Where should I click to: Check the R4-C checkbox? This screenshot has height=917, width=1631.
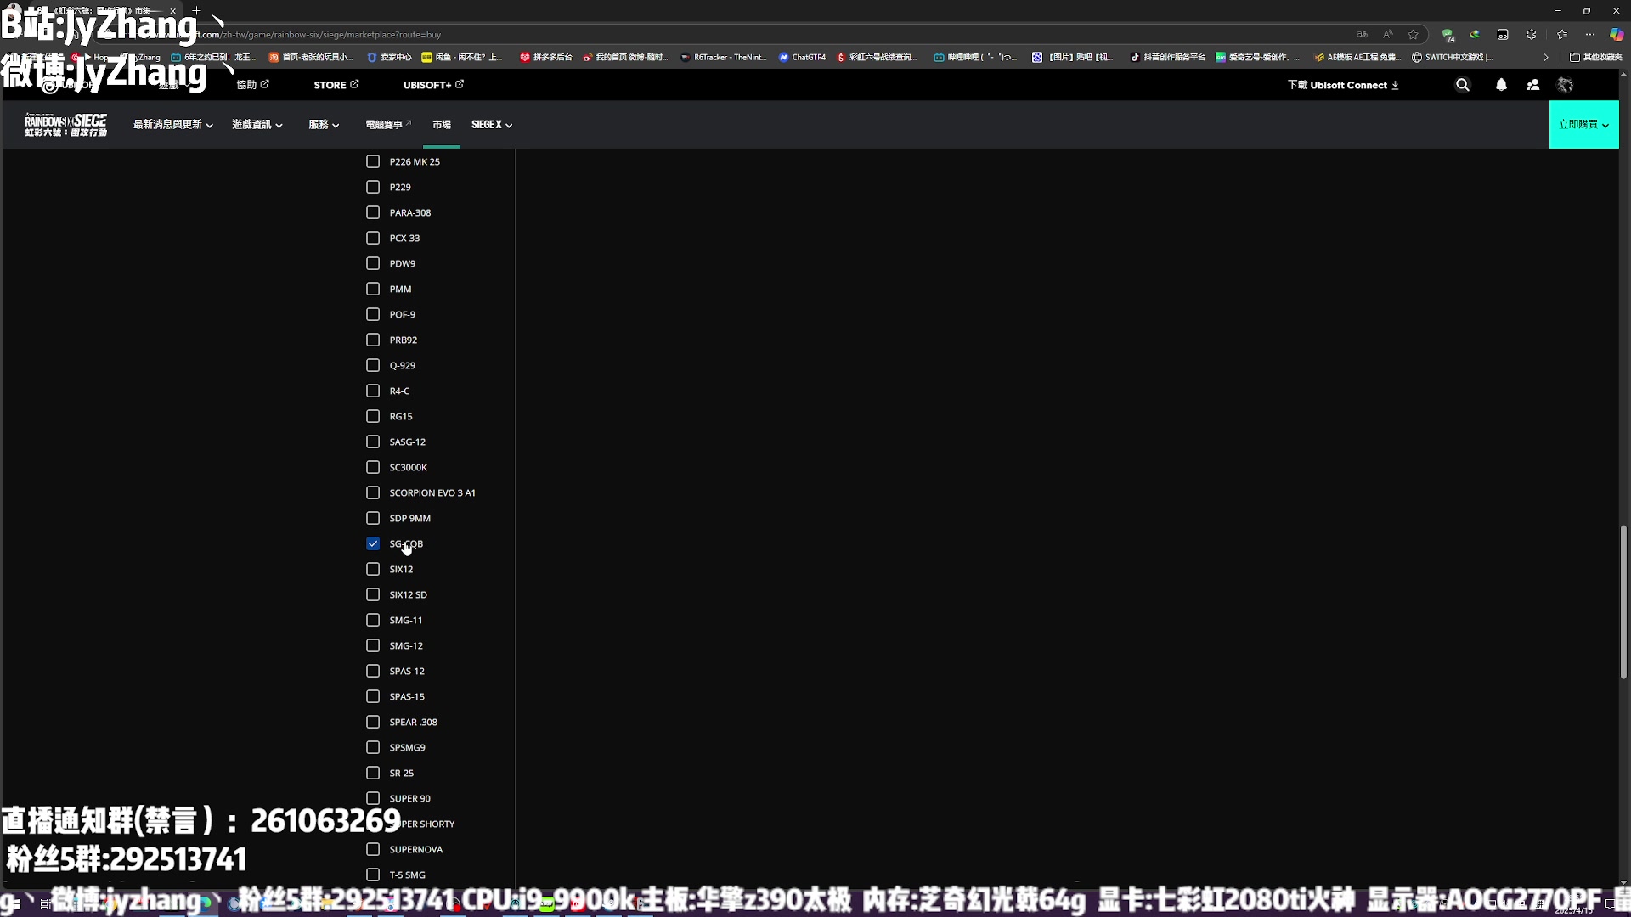[372, 391]
